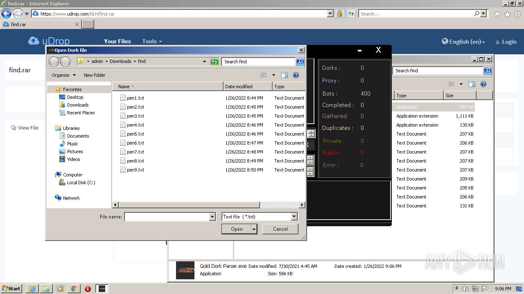This screenshot has height=294, width=524.
Task: Sort by Name column header
Action: pos(168,87)
